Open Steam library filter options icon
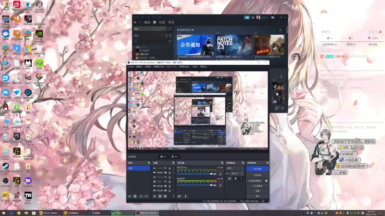This screenshot has width=385, height=216. (170, 41)
